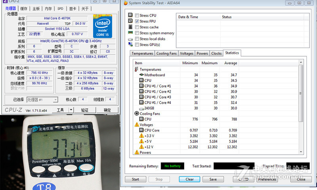Viewport: 317px width, 190px height.
Task: Click the 240GB drive icon
Action: pos(141,108)
